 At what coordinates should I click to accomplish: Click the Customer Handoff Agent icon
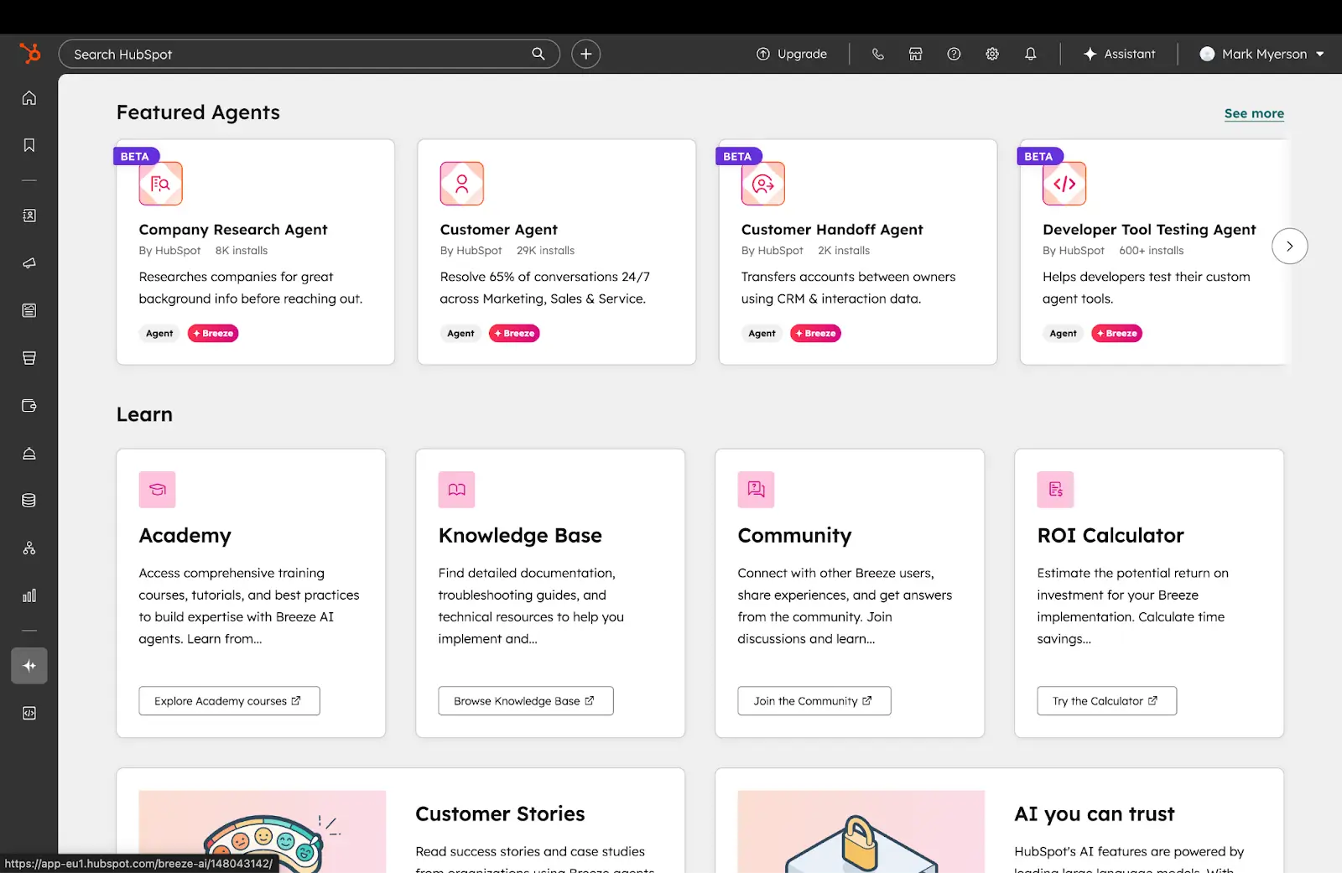pos(763,184)
